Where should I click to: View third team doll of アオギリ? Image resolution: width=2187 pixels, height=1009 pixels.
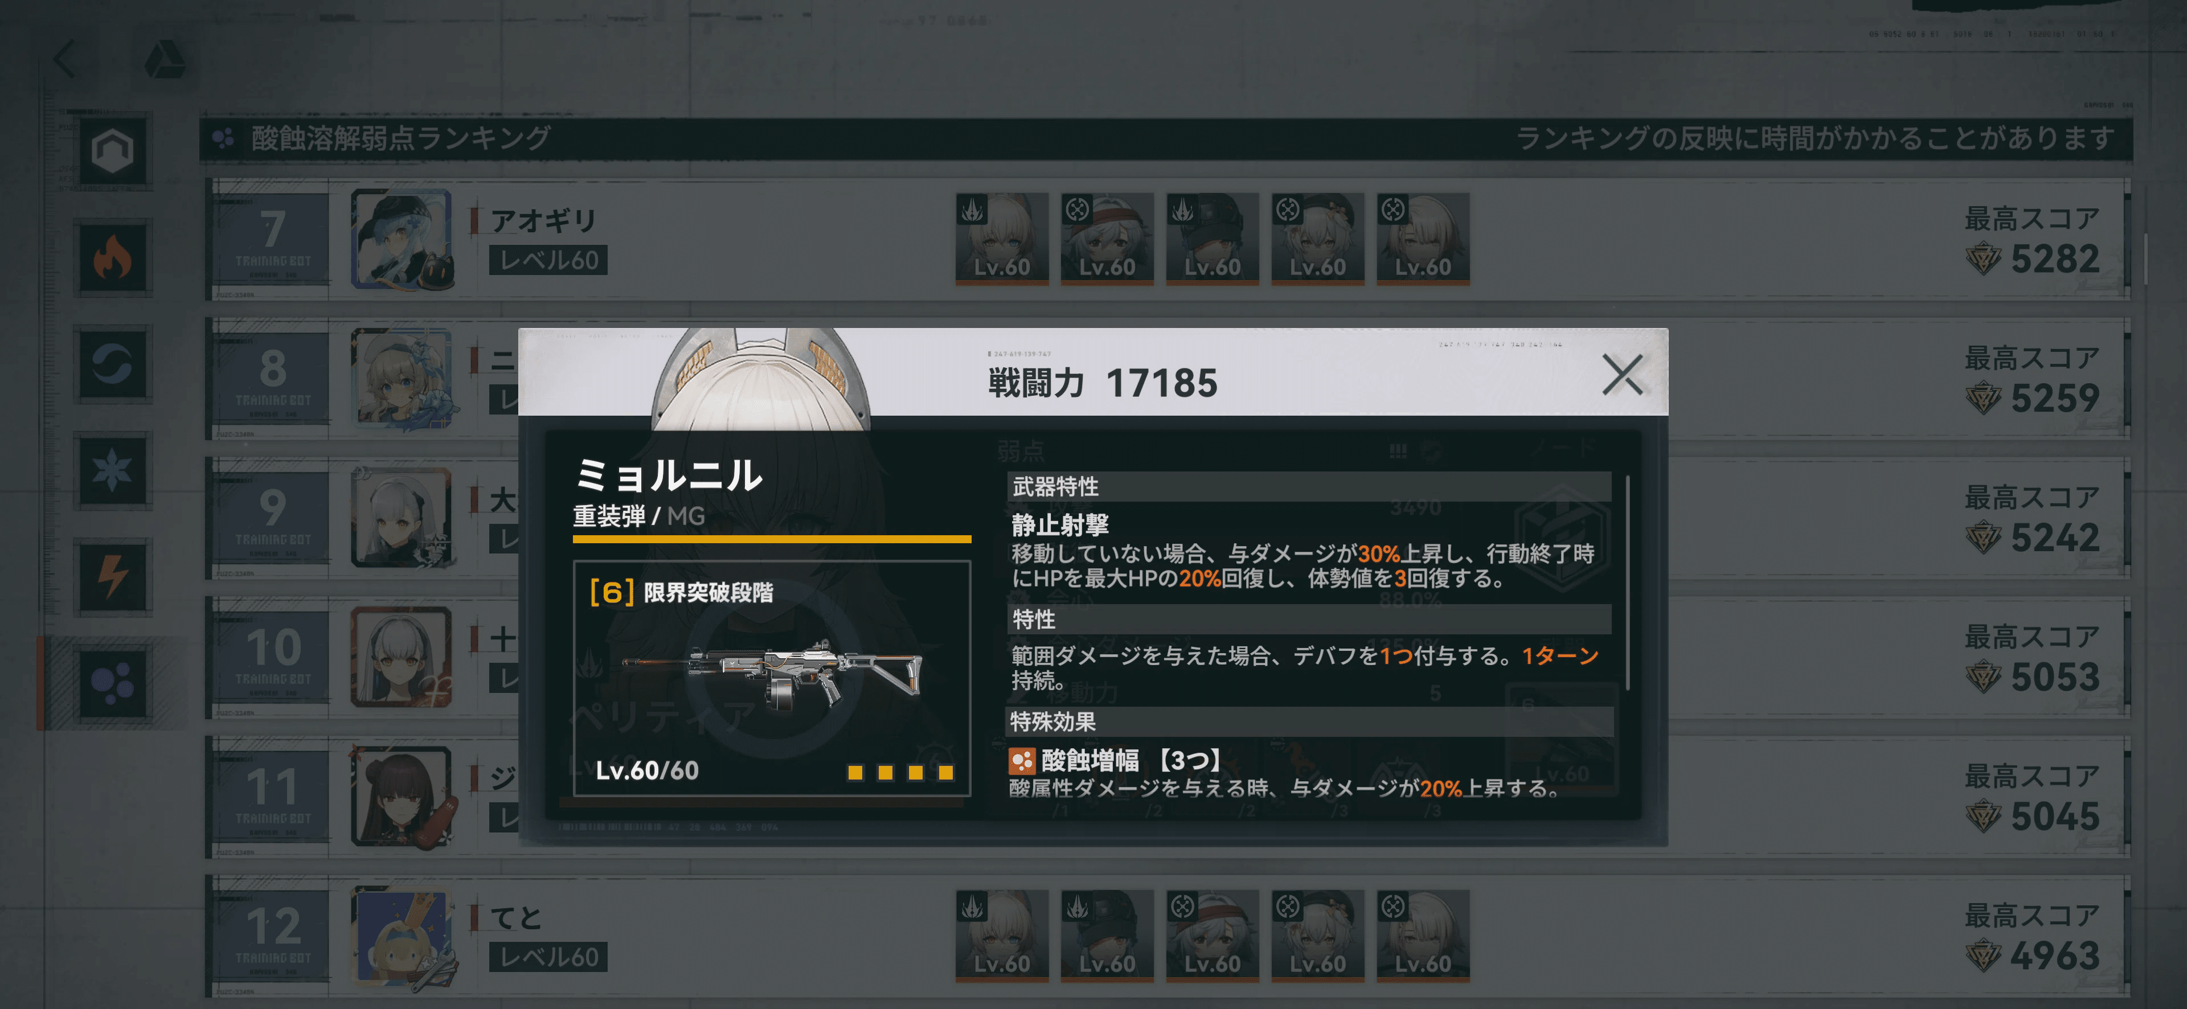click(x=1213, y=239)
